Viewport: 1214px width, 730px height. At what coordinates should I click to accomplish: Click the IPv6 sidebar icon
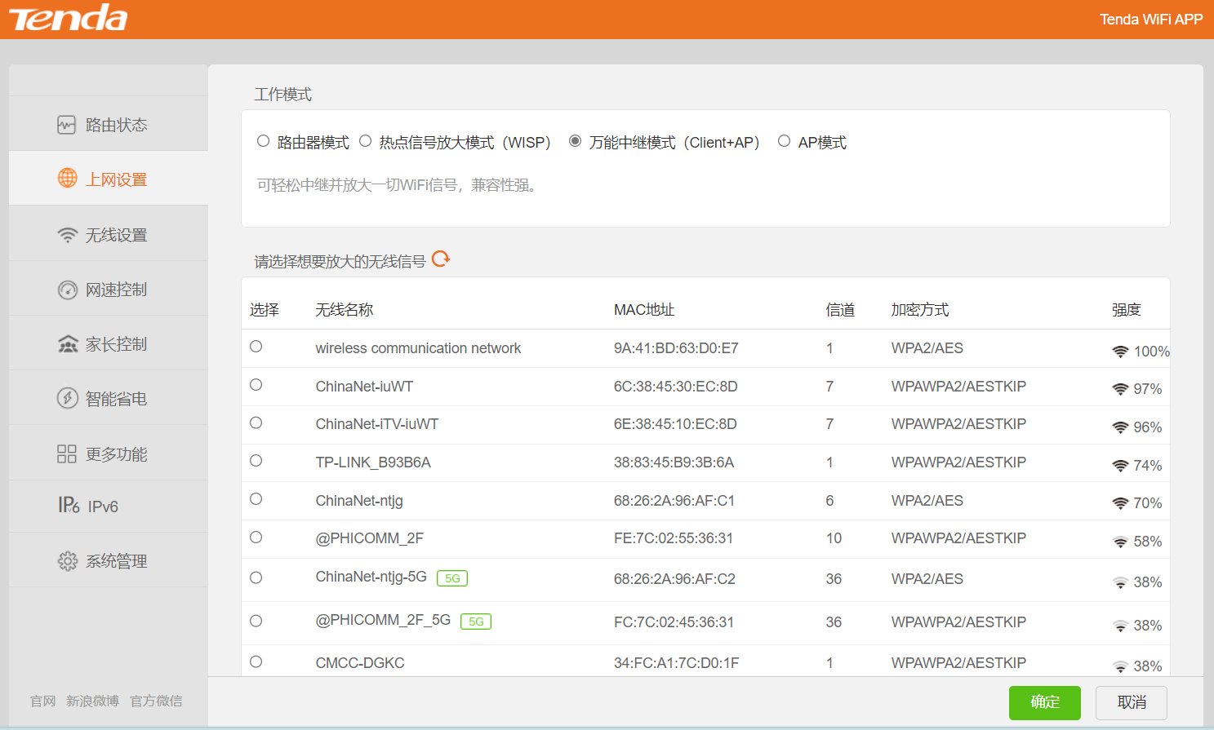point(69,506)
